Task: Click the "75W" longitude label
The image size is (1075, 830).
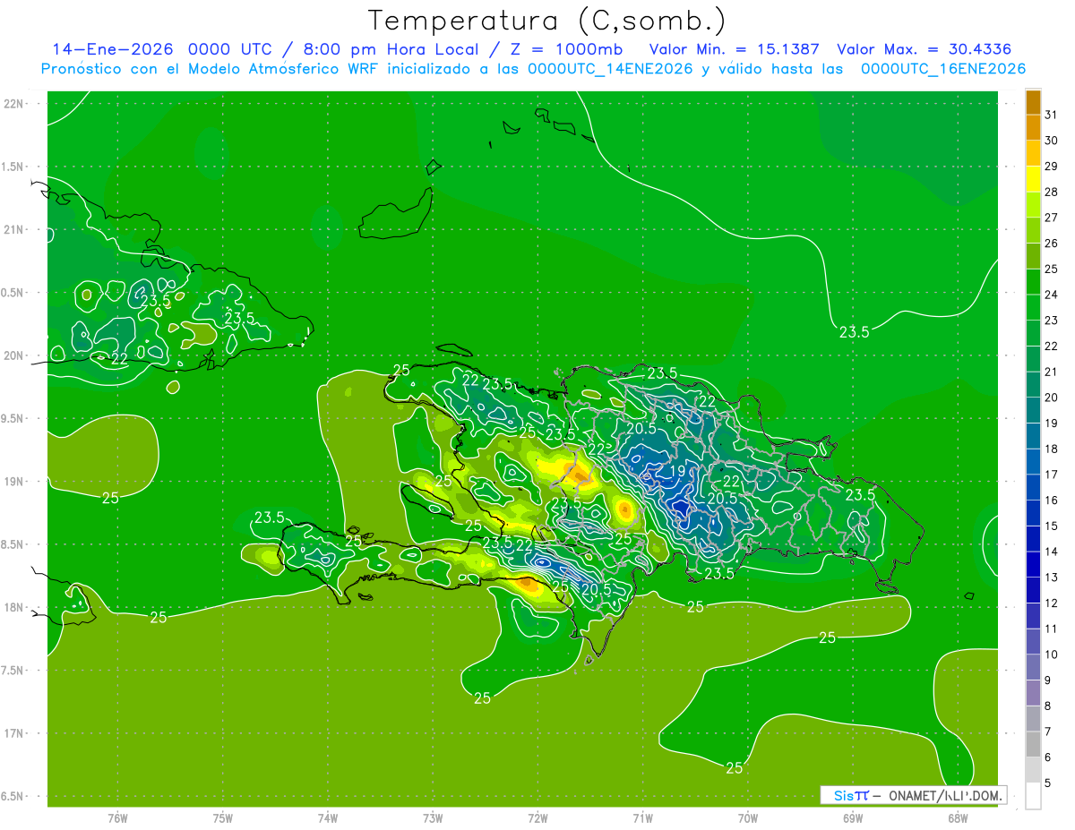Action: pos(223,817)
